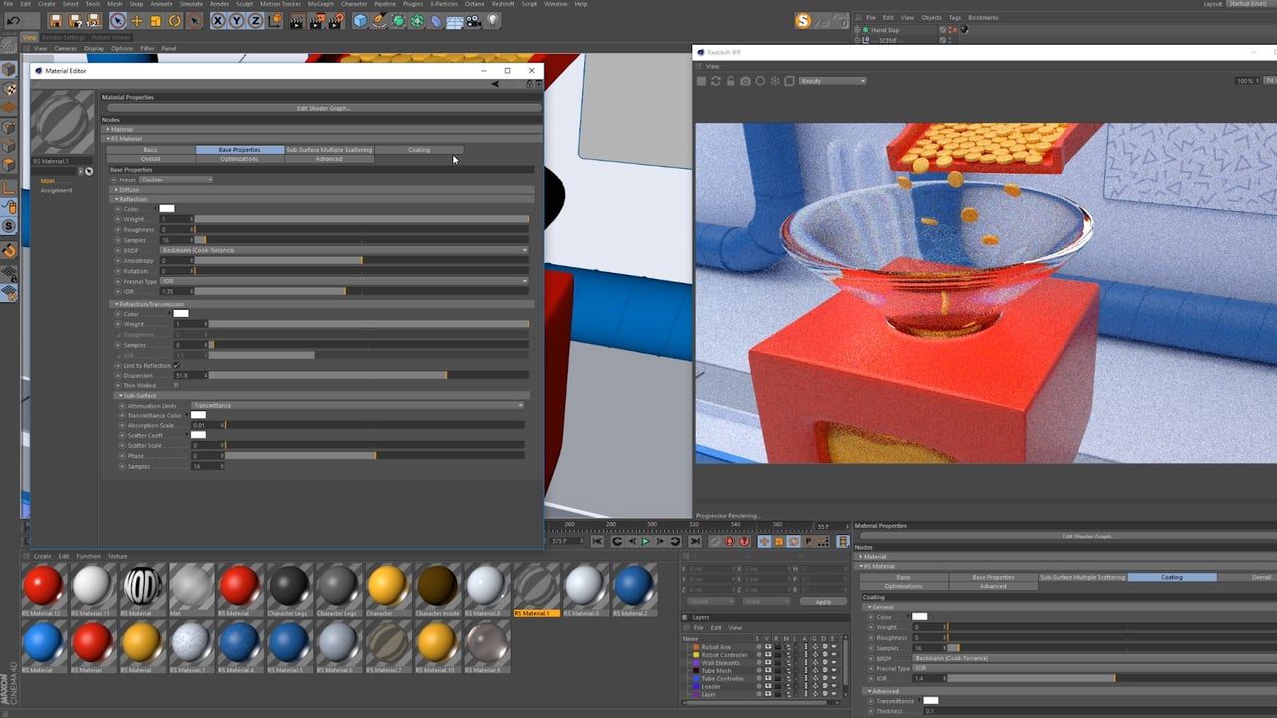Go to the start of the timeline
Image resolution: width=1277 pixels, height=718 pixels.
[598, 541]
